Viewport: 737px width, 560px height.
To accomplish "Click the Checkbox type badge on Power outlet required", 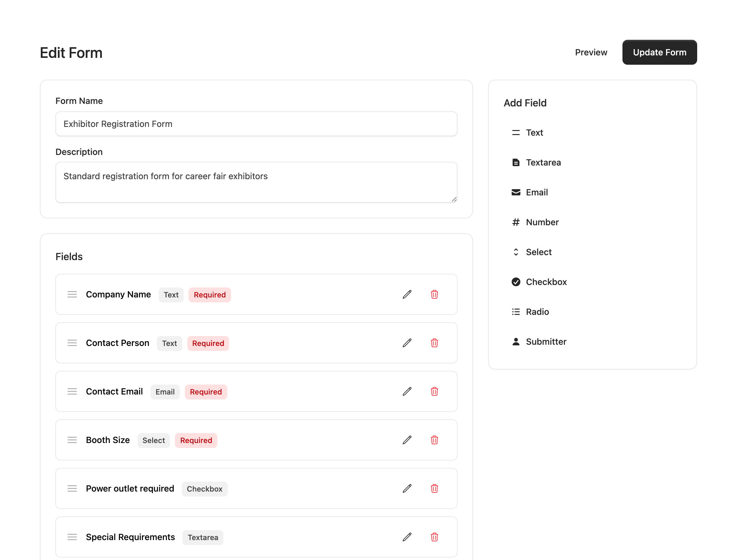I will click(x=205, y=489).
